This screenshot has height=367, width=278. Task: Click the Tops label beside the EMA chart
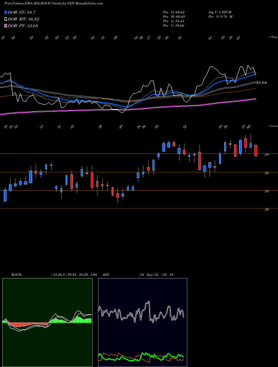(x=273, y=37)
